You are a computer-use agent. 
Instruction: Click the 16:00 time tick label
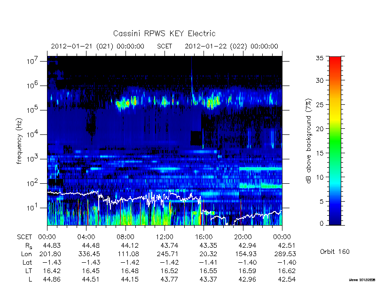point(204,237)
